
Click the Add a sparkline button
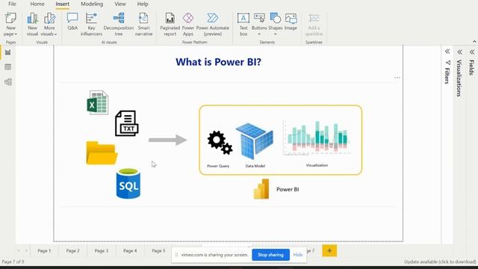(314, 25)
